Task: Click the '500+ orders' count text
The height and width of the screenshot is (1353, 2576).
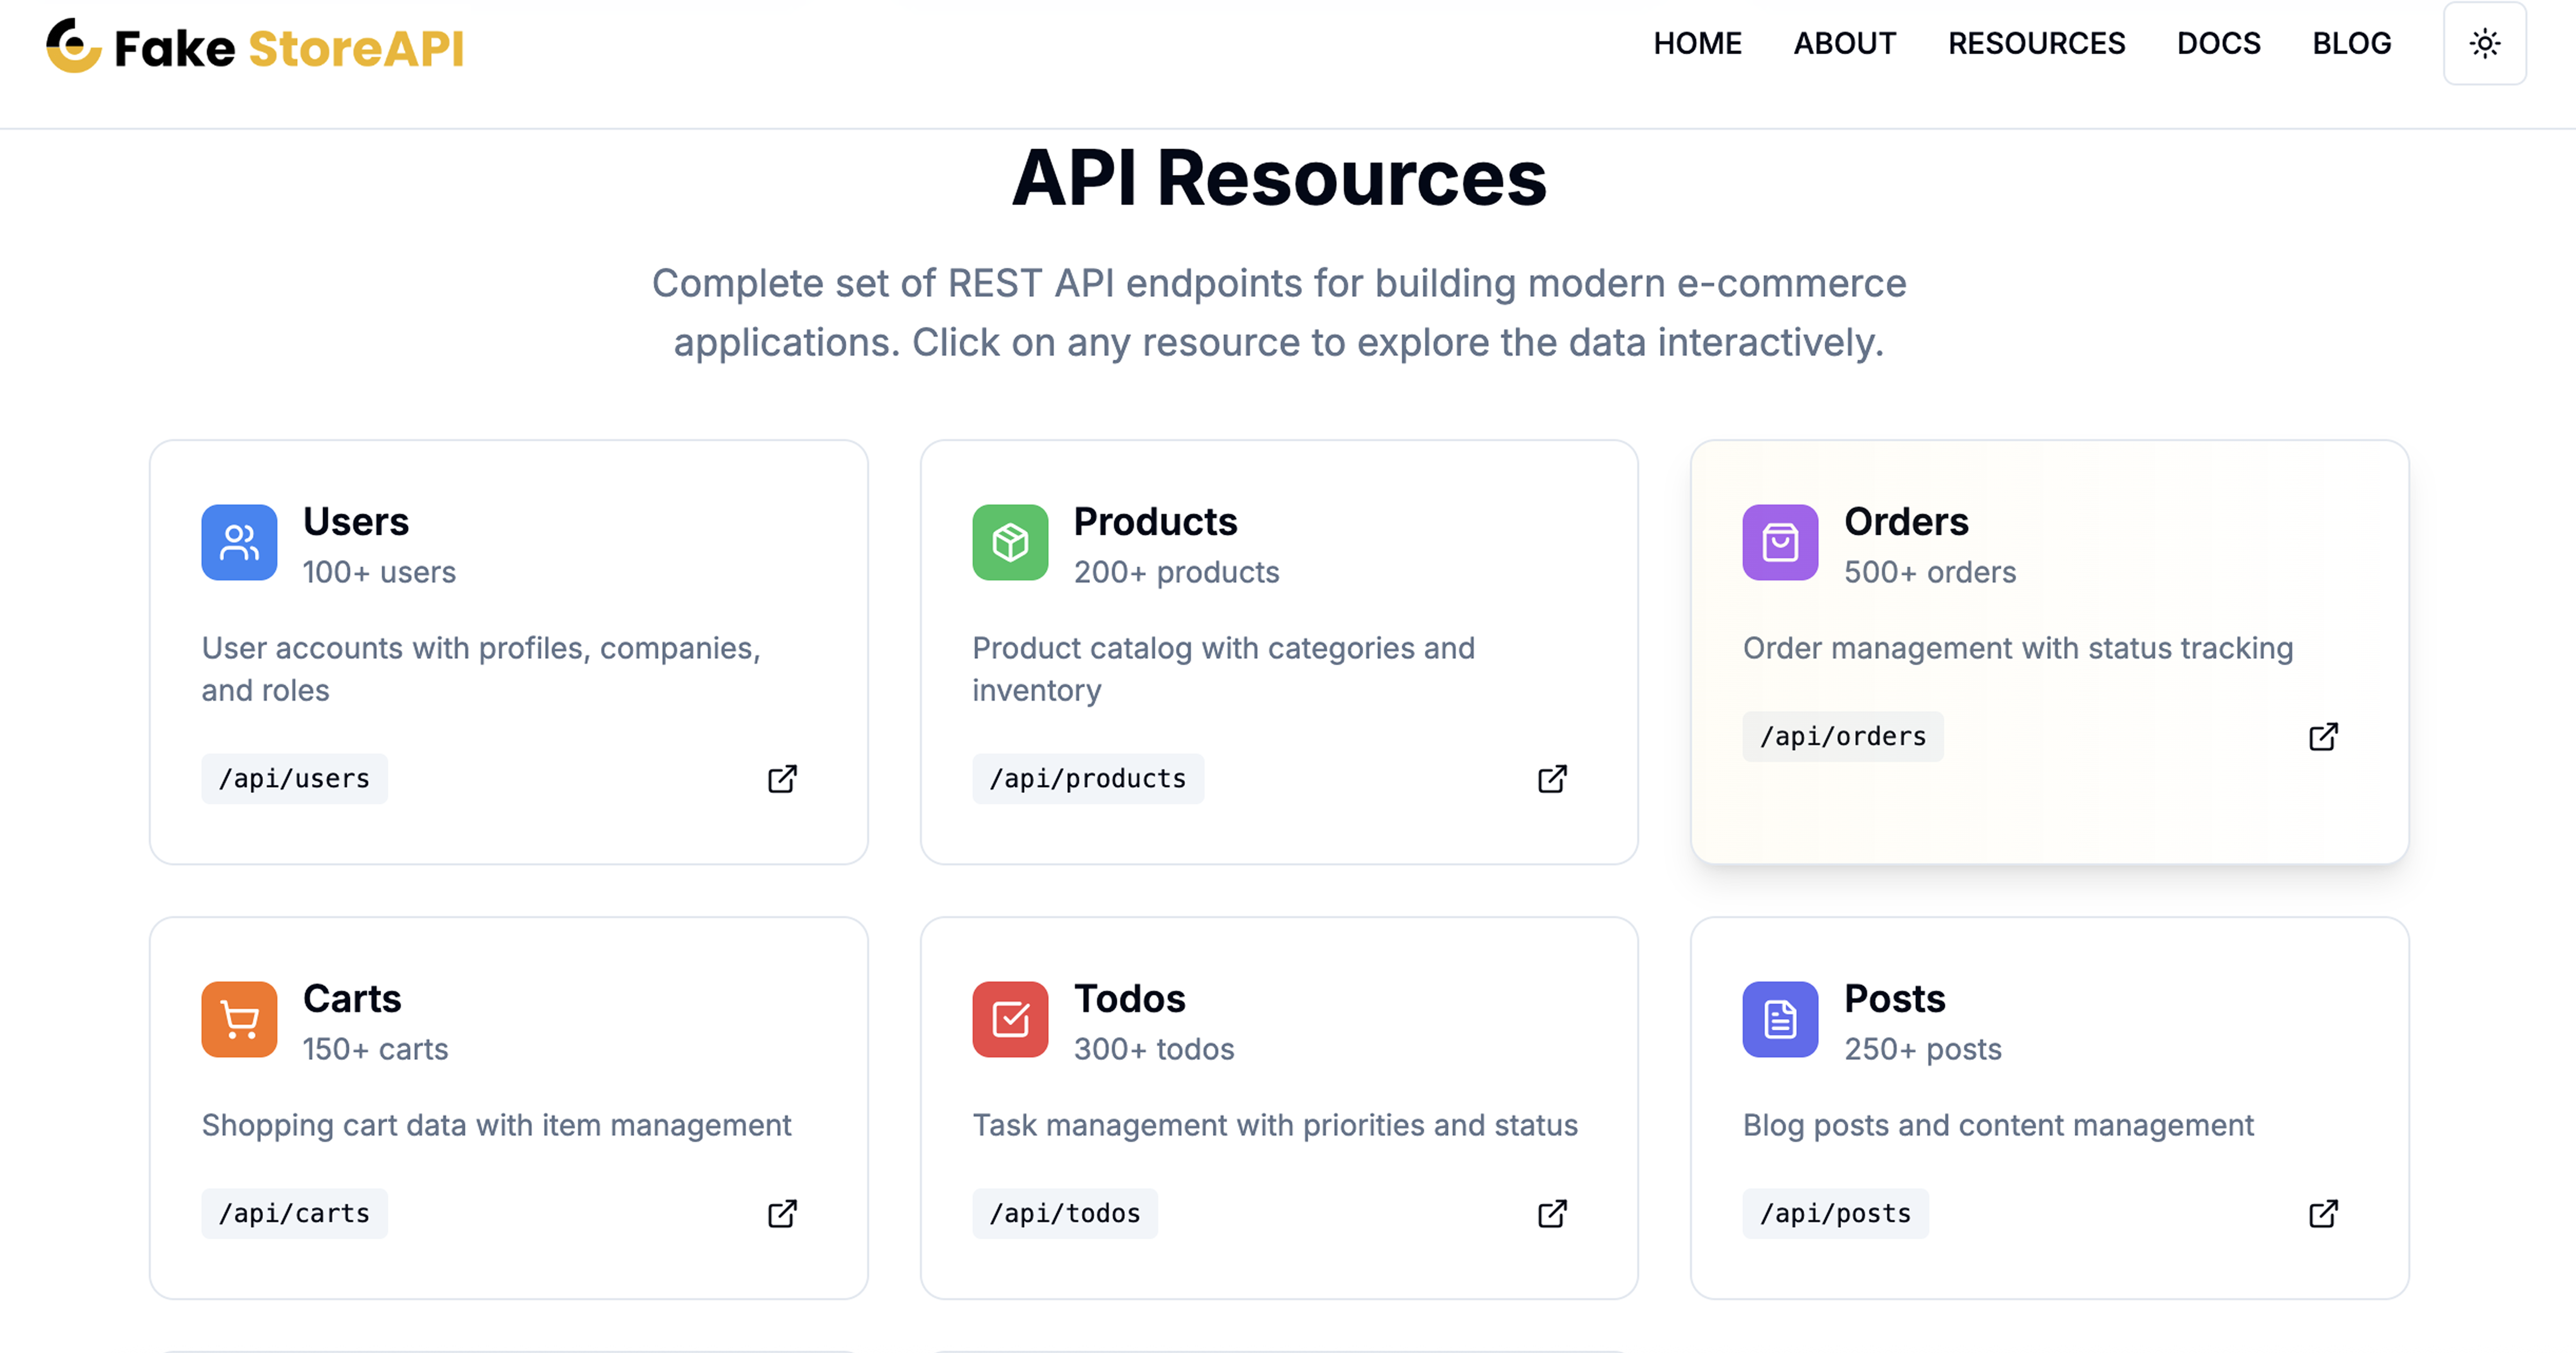Action: pyautogui.click(x=1929, y=571)
